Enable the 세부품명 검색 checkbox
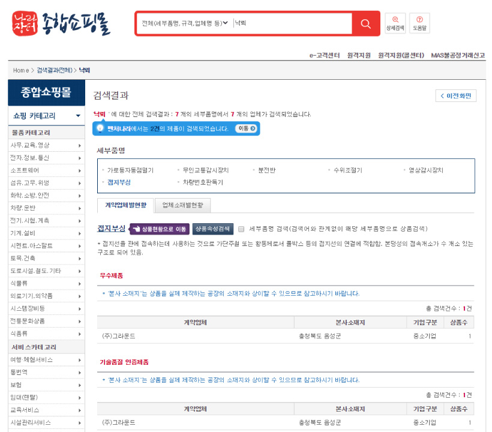 pyautogui.click(x=241, y=229)
